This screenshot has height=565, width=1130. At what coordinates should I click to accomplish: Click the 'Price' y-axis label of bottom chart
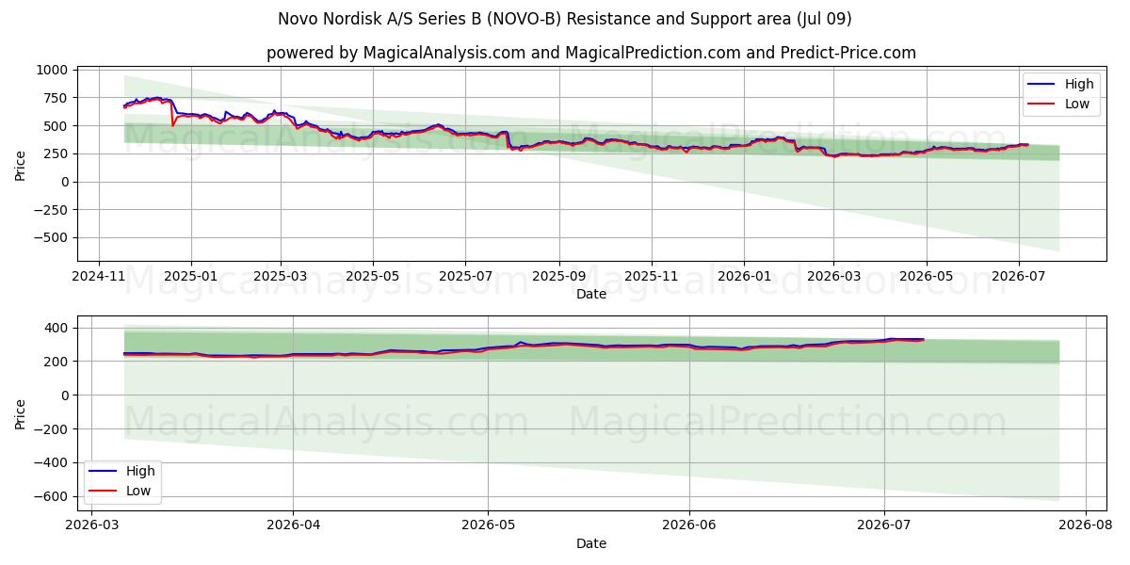coord(21,413)
